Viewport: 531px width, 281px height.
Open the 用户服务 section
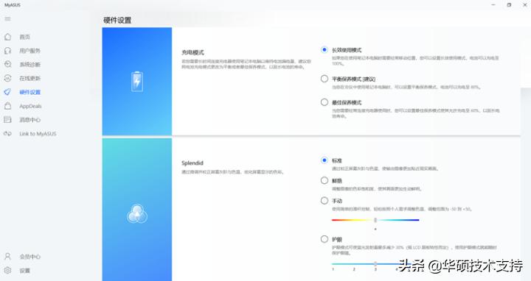pyautogui.click(x=29, y=51)
